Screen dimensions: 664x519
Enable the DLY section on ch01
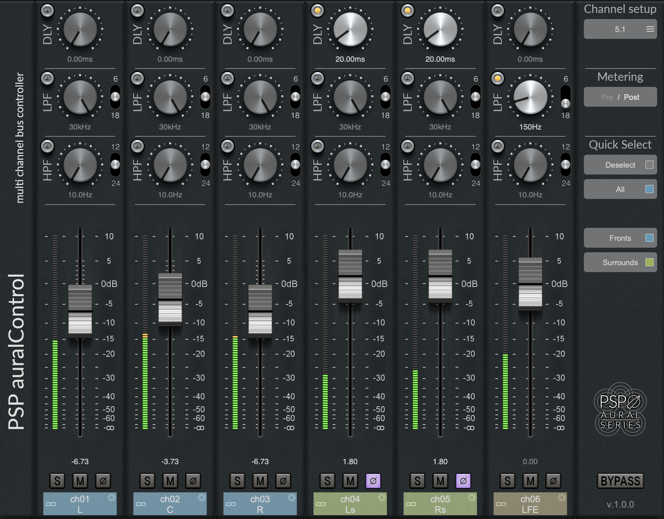point(47,11)
